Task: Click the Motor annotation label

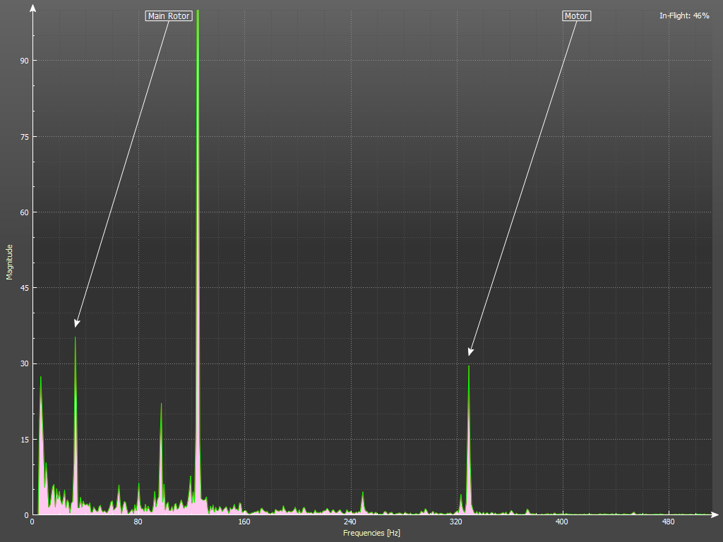Action: [576, 16]
